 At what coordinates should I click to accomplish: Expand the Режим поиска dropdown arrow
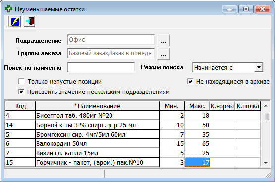[x=259, y=67]
